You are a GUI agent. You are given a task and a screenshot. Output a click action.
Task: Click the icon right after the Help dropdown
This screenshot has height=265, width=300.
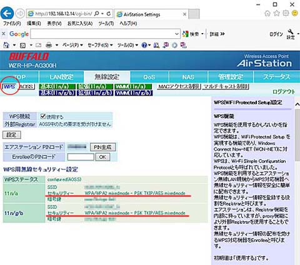click(x=156, y=45)
